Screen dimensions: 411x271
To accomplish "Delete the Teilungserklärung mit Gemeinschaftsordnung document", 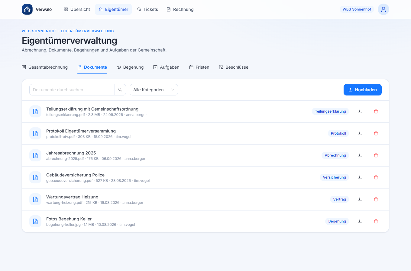I will click(376, 111).
